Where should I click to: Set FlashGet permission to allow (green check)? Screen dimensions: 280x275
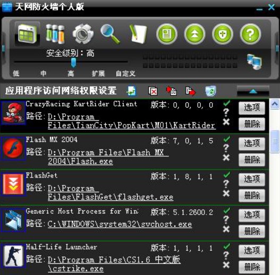227,175
